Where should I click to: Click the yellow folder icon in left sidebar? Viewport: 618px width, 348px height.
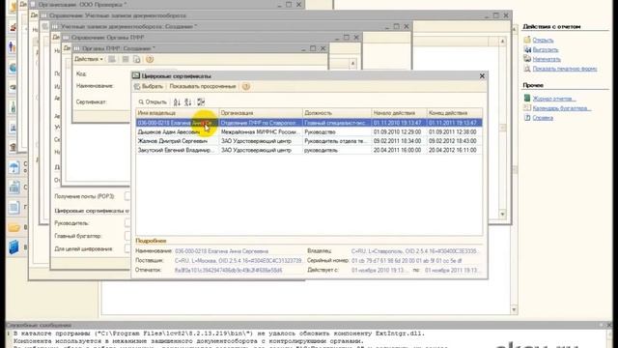14,228
